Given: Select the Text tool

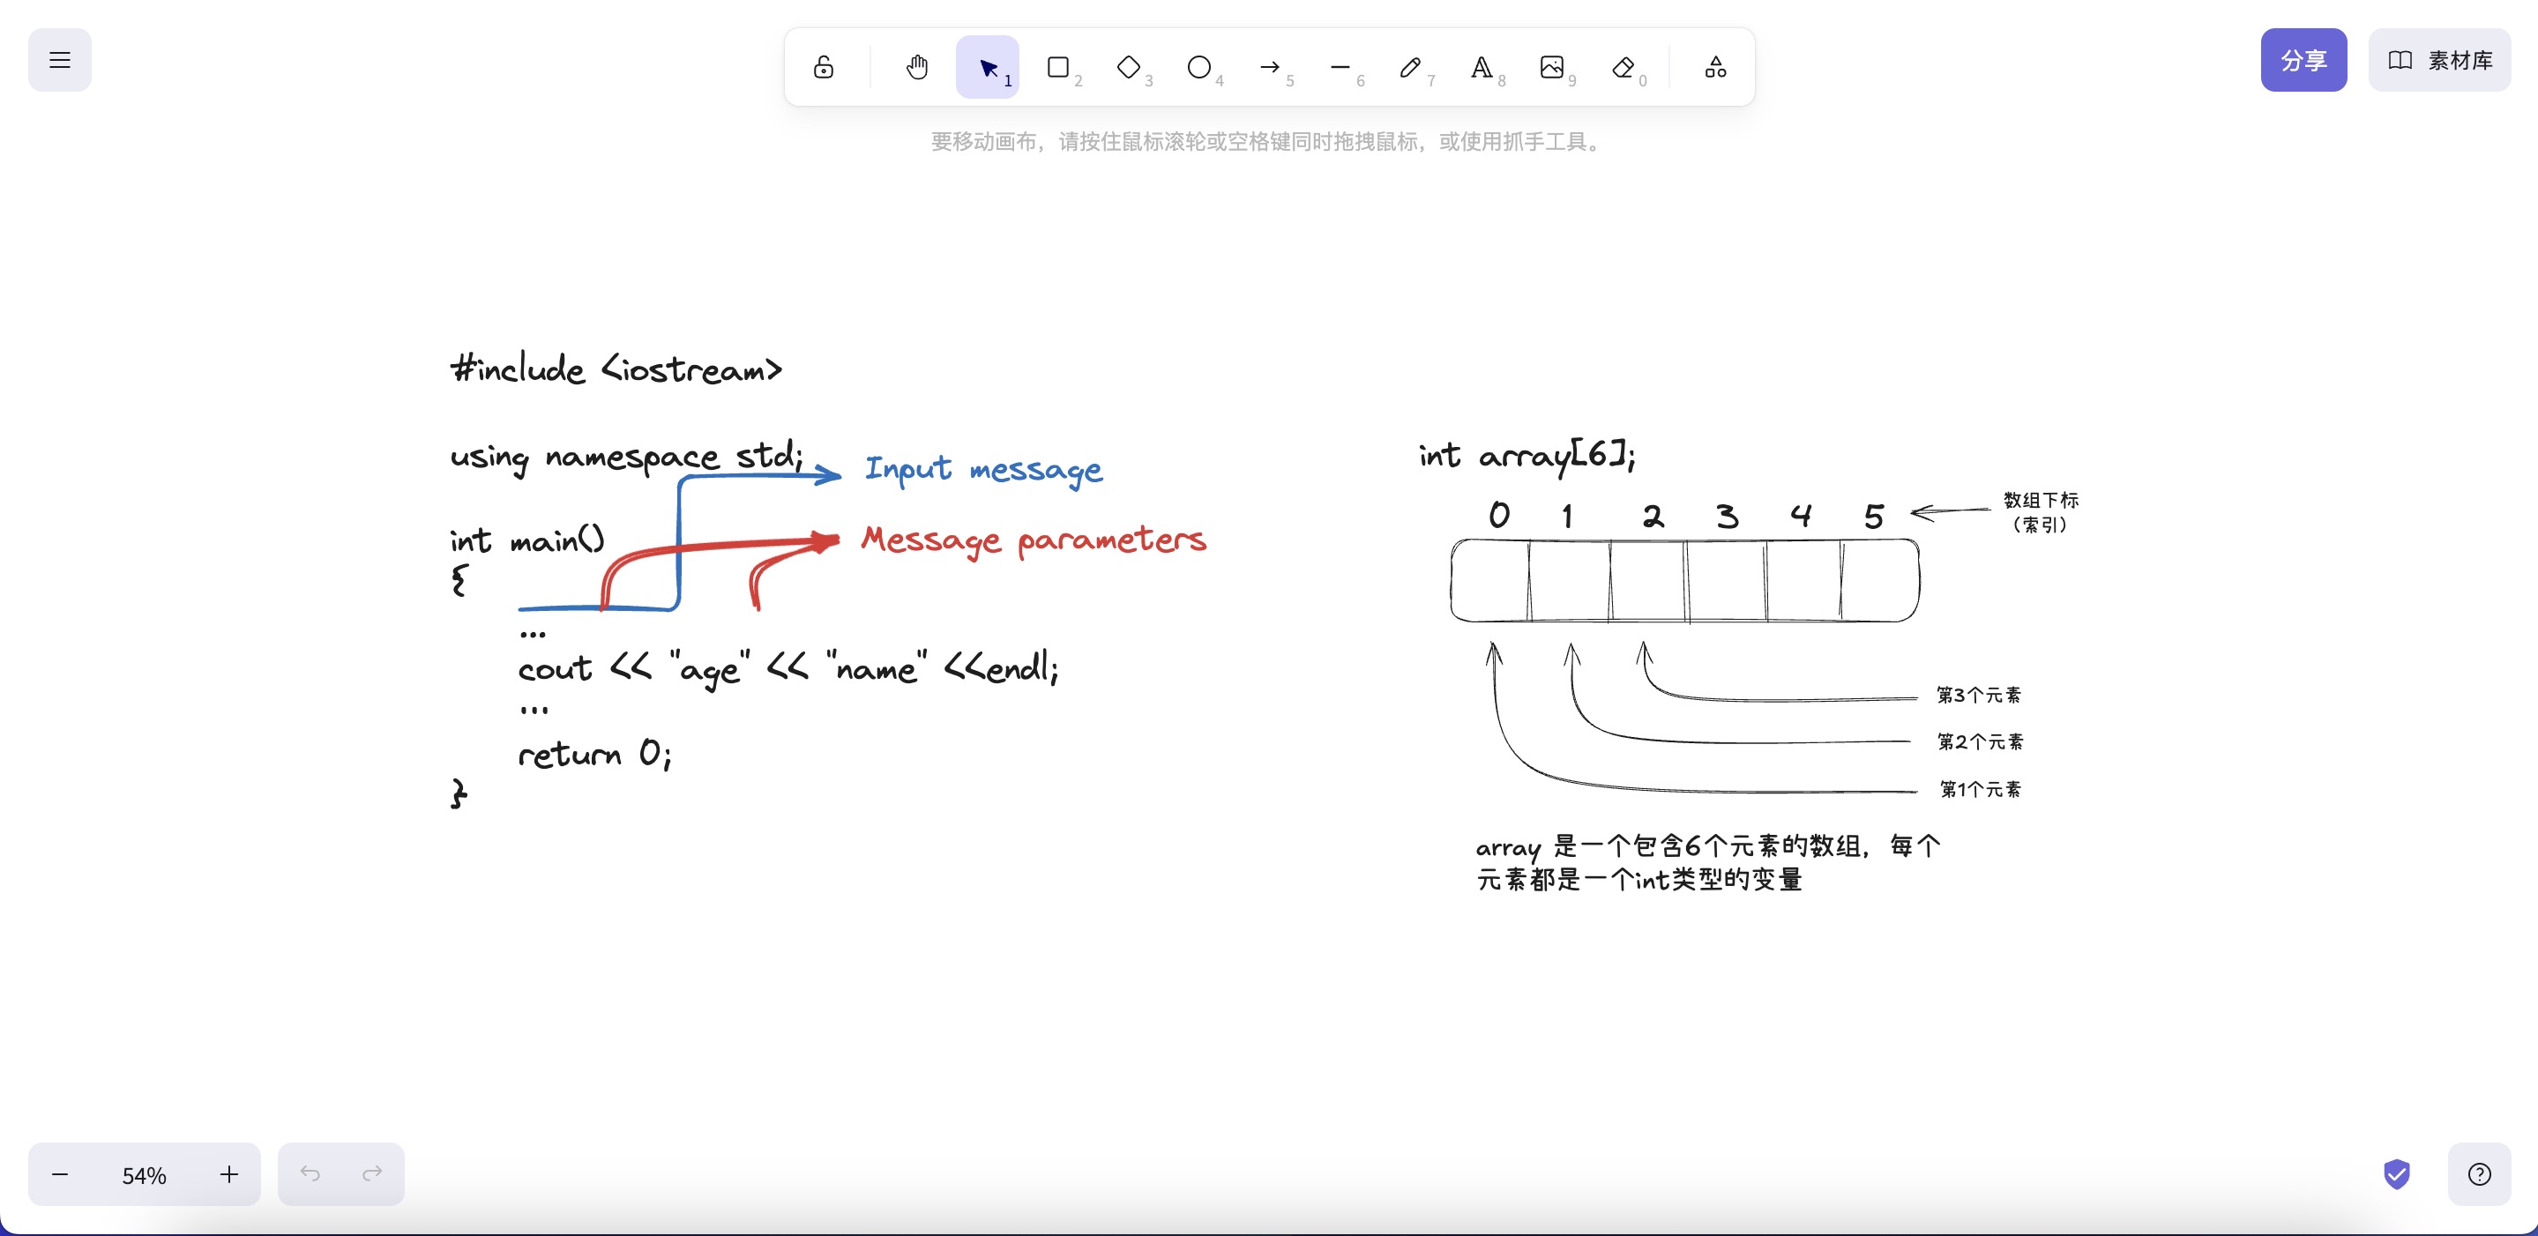Looking at the screenshot, I should point(1481,67).
